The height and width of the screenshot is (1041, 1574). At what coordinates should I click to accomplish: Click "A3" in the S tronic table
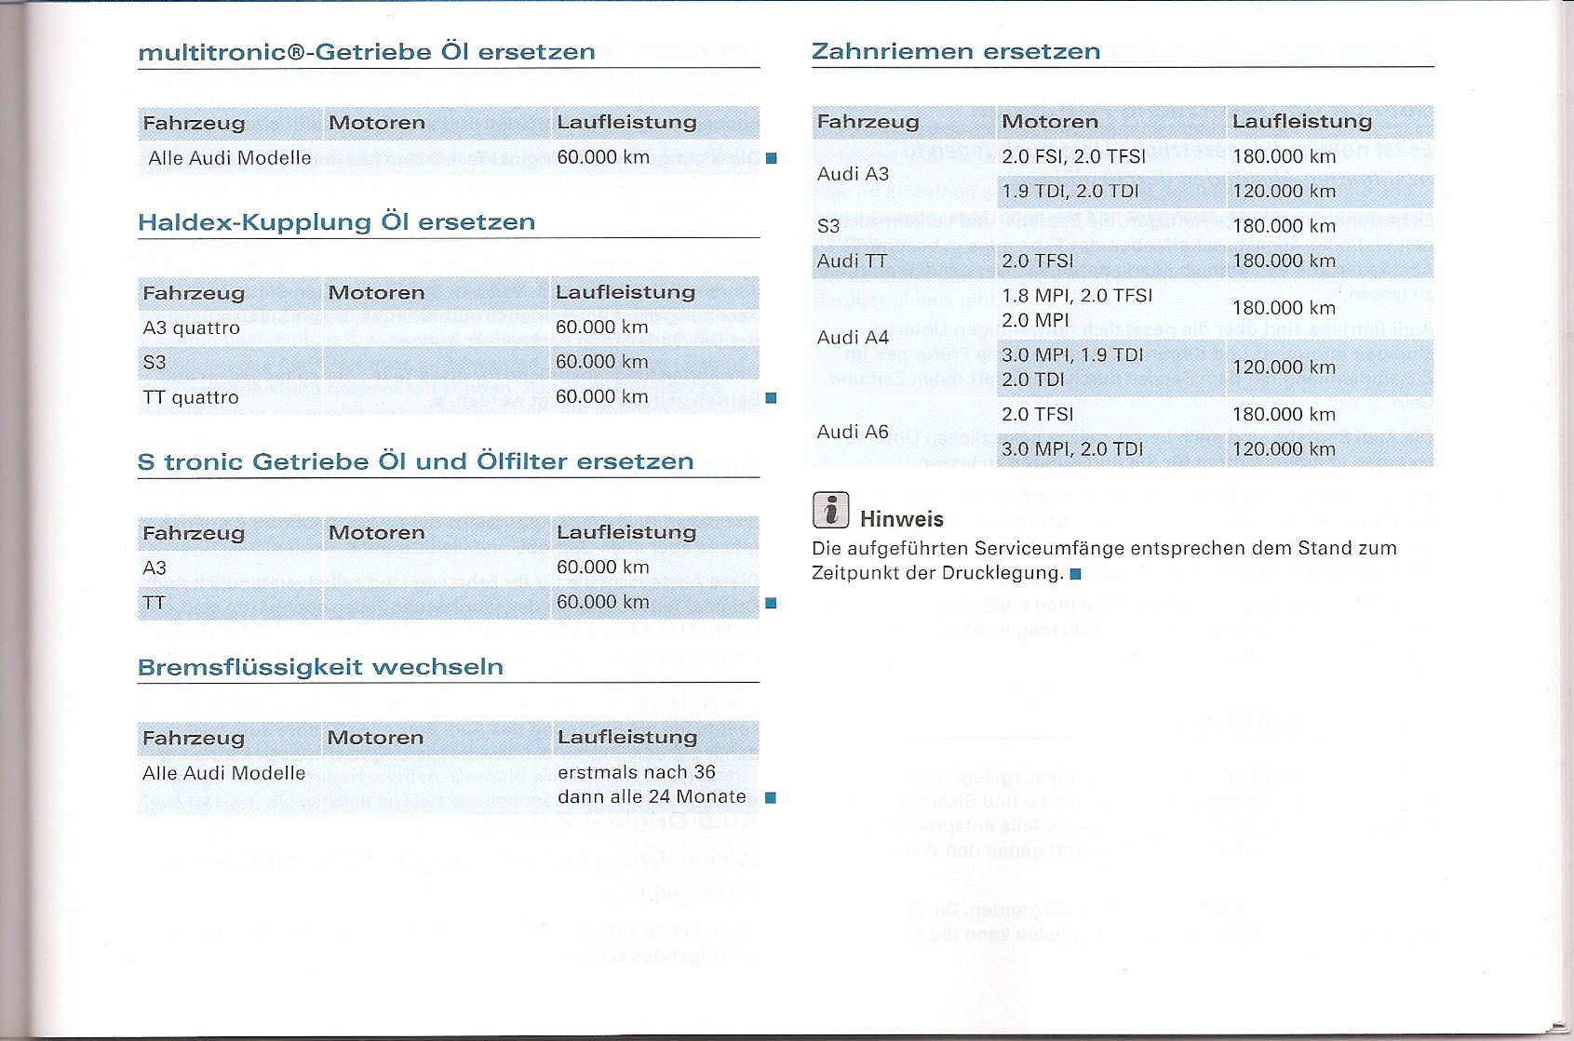click(155, 568)
